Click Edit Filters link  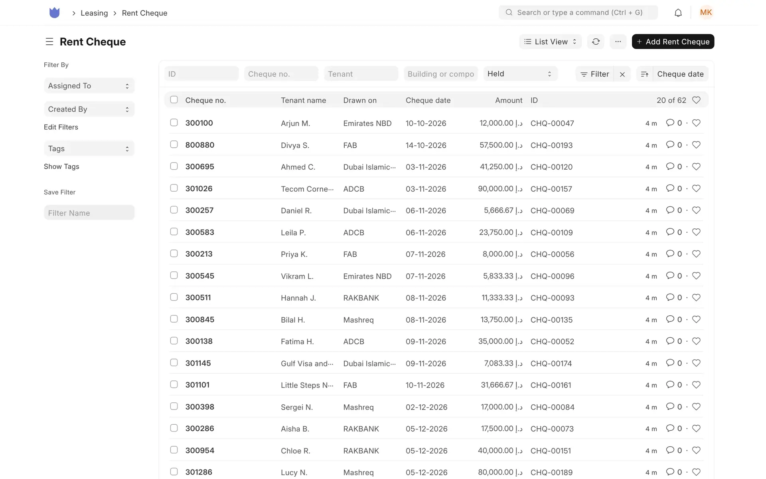(x=61, y=127)
